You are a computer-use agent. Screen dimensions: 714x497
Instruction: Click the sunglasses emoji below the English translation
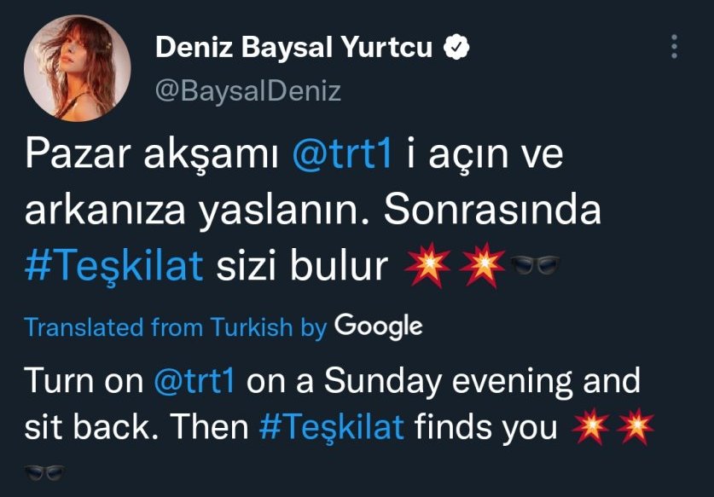click(44, 472)
